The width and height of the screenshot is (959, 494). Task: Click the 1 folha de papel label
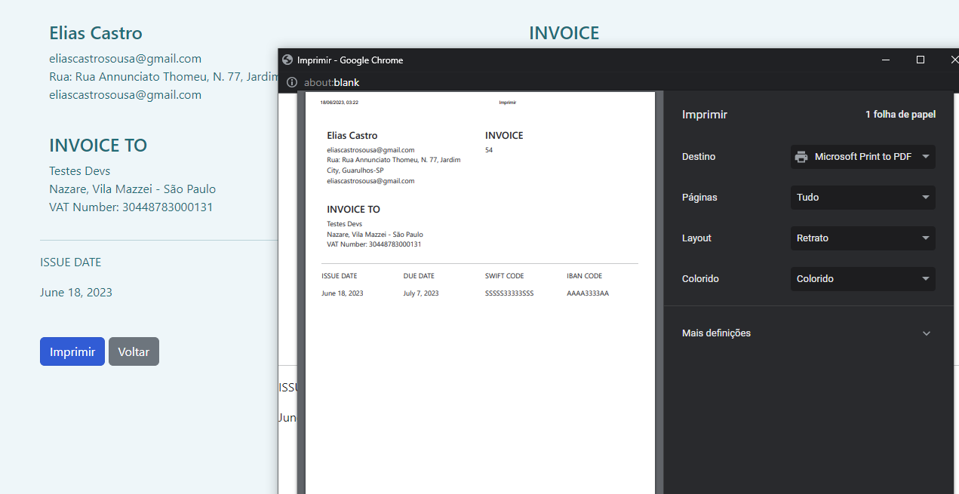click(900, 115)
